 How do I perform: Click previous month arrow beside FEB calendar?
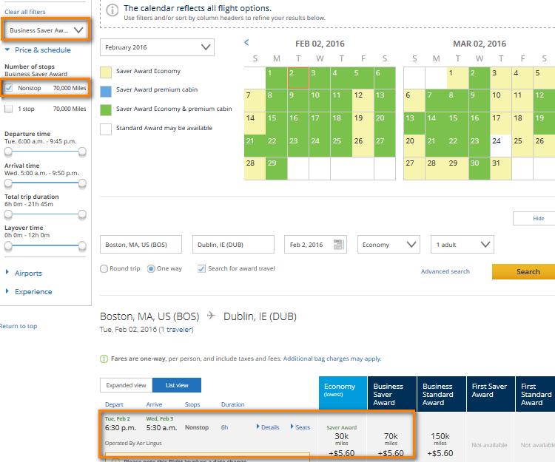tap(247, 43)
